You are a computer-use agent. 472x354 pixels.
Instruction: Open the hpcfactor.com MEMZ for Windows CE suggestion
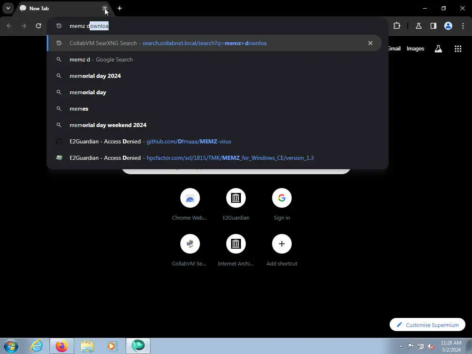214,158
